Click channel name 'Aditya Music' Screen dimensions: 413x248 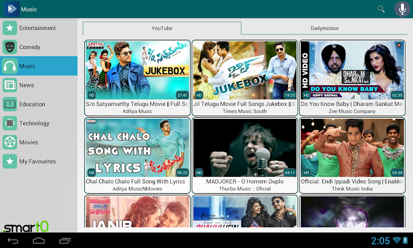click(137, 111)
